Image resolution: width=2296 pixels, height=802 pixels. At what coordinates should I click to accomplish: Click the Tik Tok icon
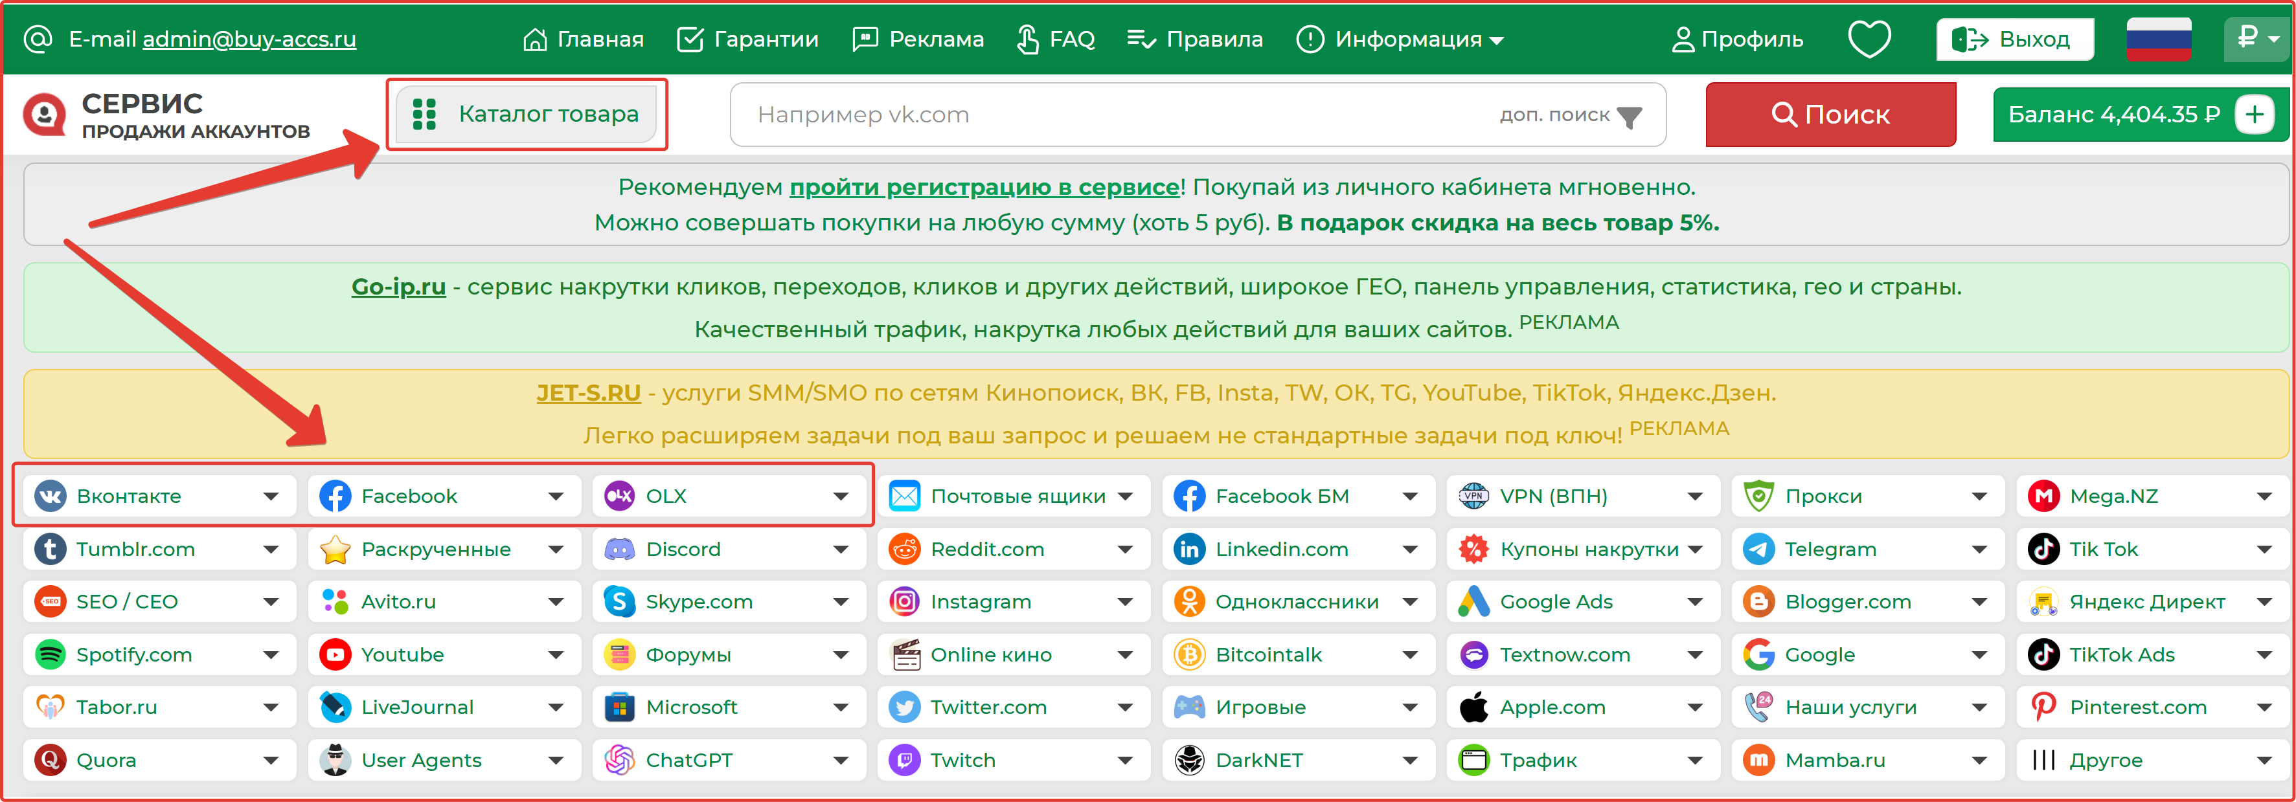(x=2043, y=549)
